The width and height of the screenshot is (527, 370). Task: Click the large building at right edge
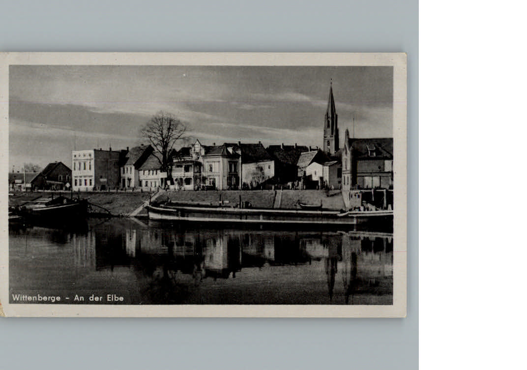coord(371,162)
